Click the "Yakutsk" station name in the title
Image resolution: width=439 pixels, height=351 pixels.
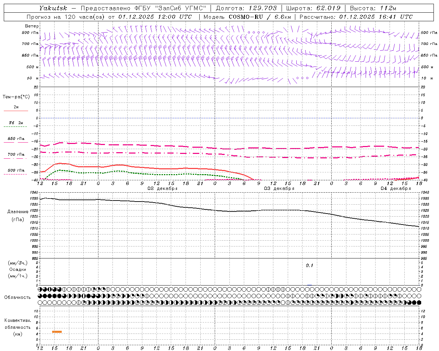coord(53,8)
